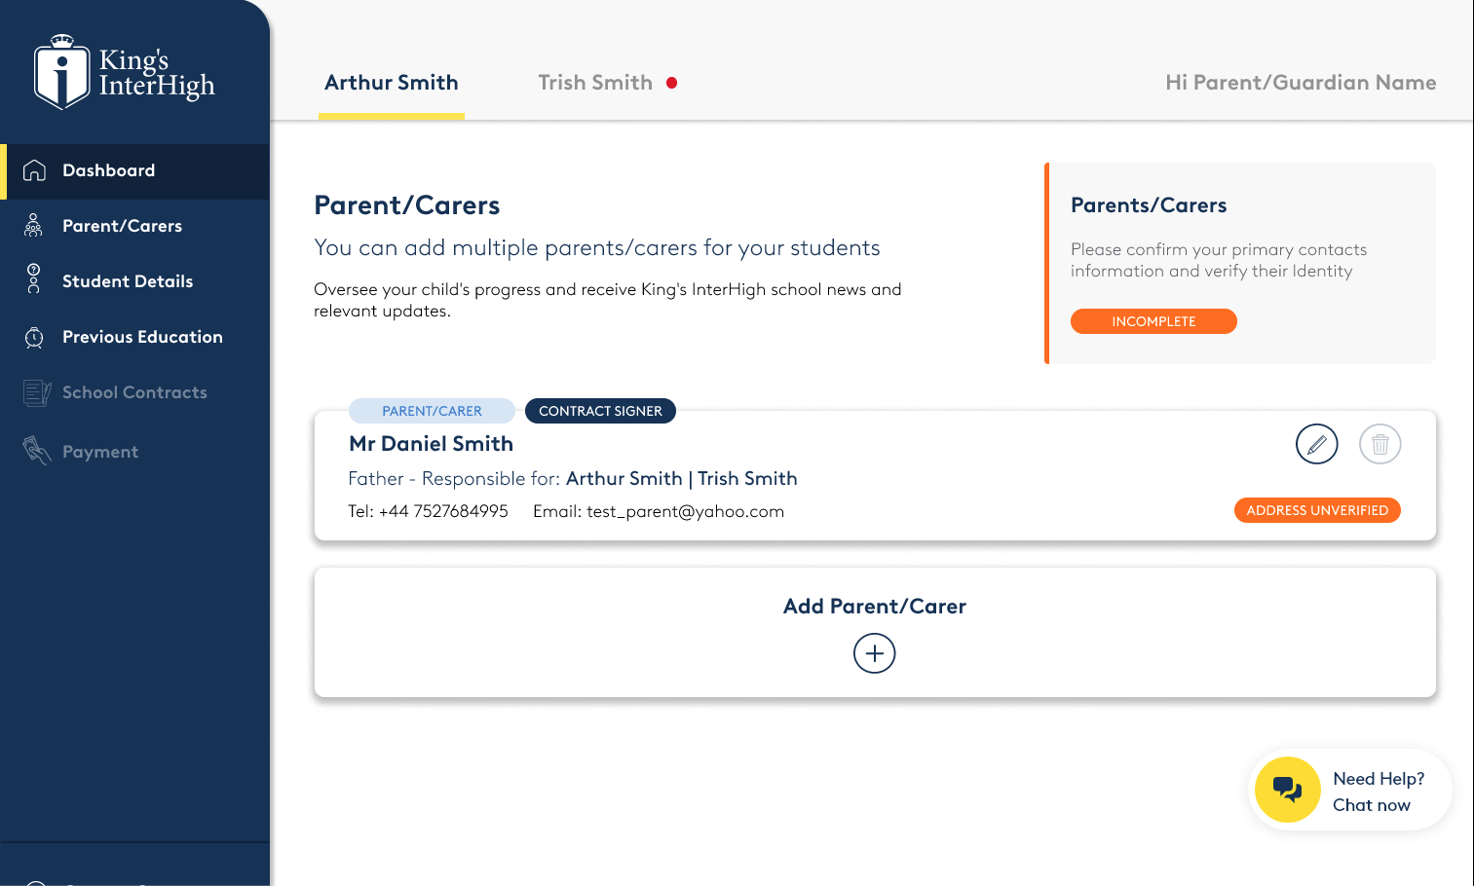
Task: Click the Need Help? Chat now link
Action: (1378, 792)
